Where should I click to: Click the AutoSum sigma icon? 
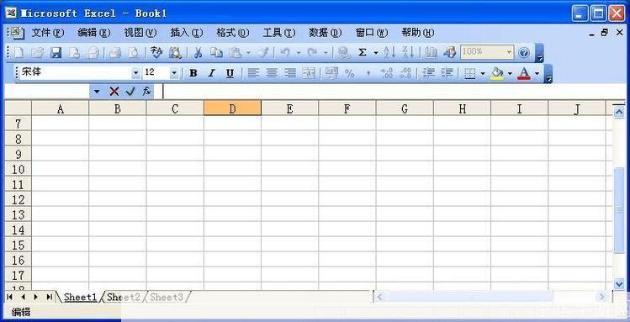coord(363,53)
